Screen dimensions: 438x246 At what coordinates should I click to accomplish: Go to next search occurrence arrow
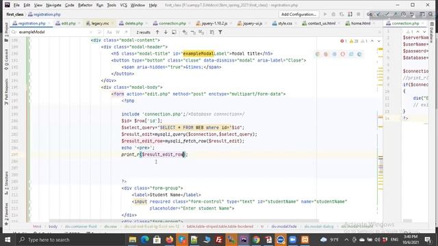point(166,32)
